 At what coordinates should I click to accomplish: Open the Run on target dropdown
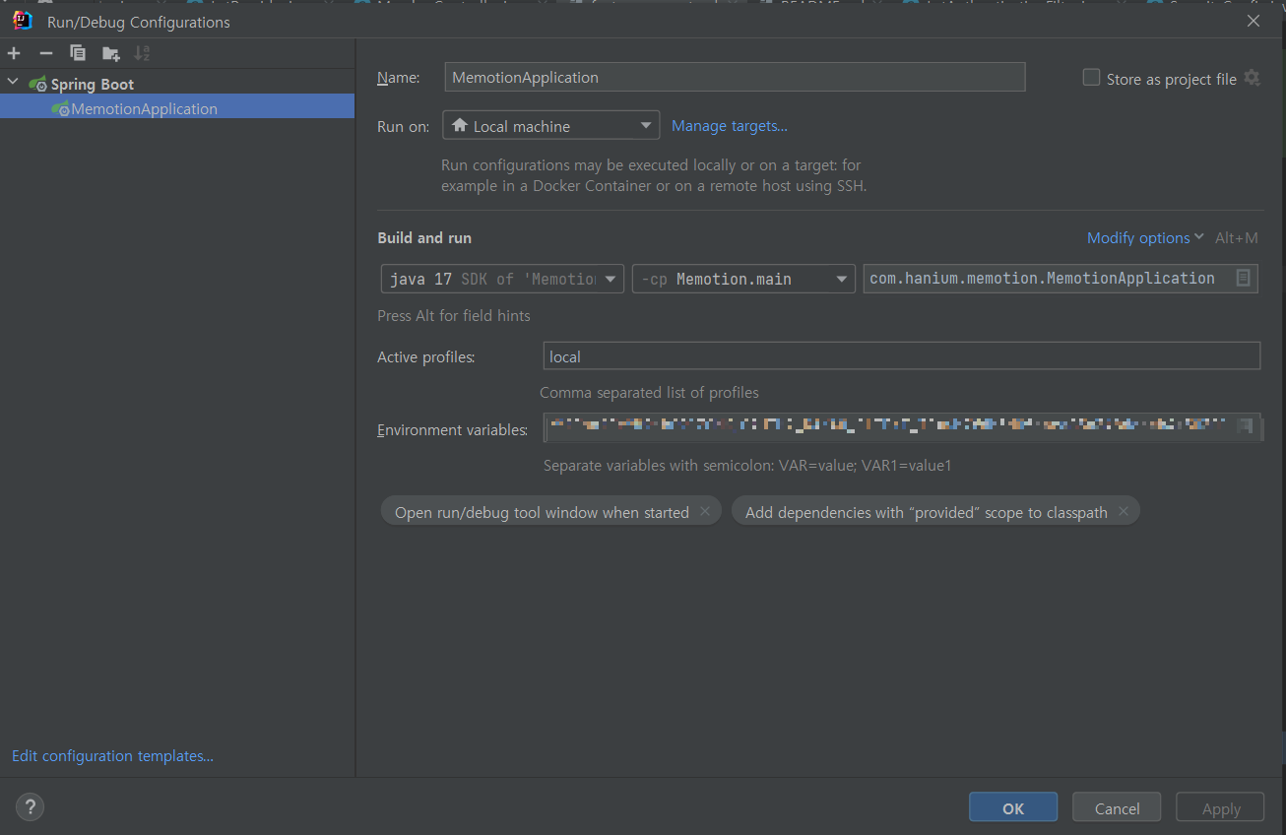coord(550,125)
